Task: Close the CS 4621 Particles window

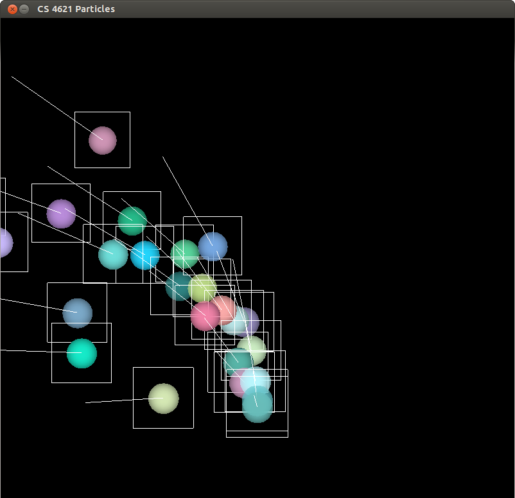Action: (x=12, y=9)
